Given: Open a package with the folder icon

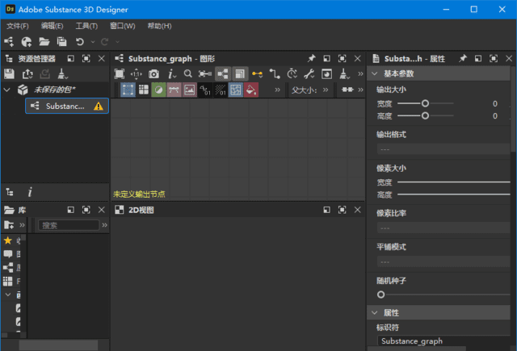Looking at the screenshot, I should click(x=44, y=41).
